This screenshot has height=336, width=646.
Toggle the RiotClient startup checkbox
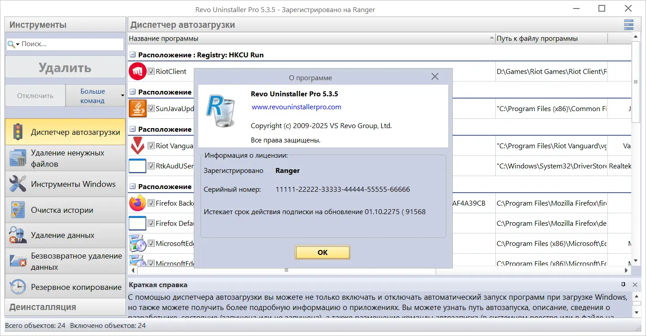click(x=151, y=71)
